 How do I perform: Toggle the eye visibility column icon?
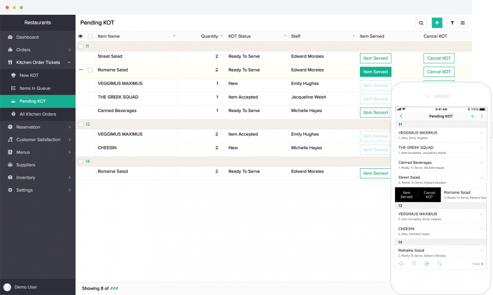coord(81,36)
